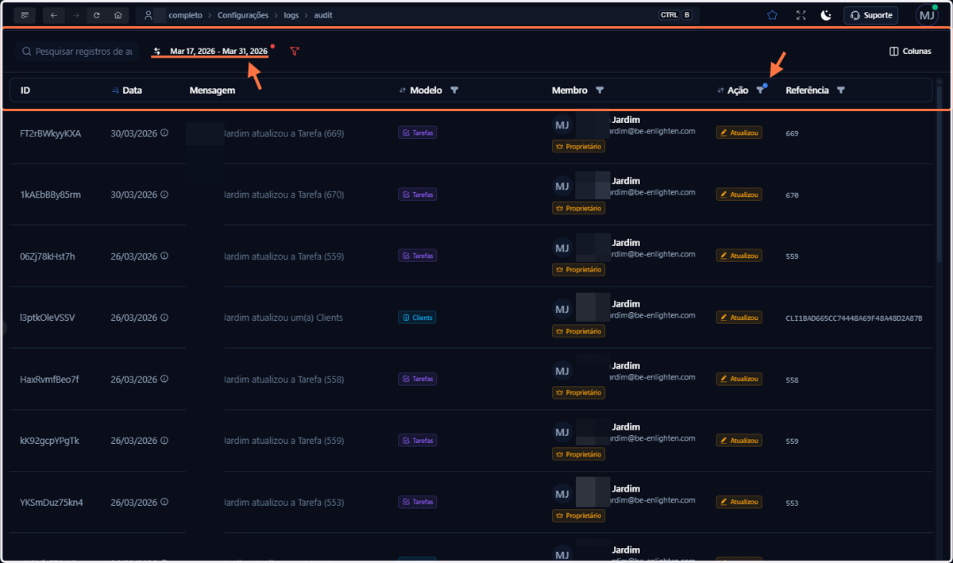This screenshot has height=563, width=953.
Task: Open breadcrumb item logs
Action: [x=291, y=15]
